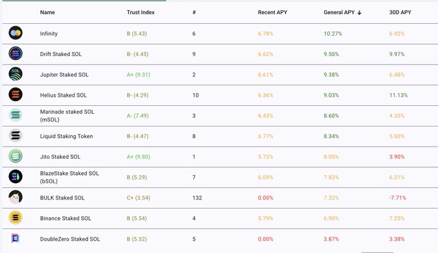
Task: Click the Infinity token logo icon
Action: [x=15, y=33]
